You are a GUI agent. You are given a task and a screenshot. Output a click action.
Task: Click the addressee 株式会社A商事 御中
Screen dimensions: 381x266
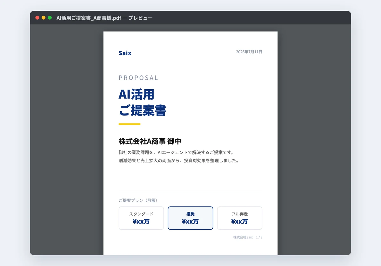(x=150, y=141)
